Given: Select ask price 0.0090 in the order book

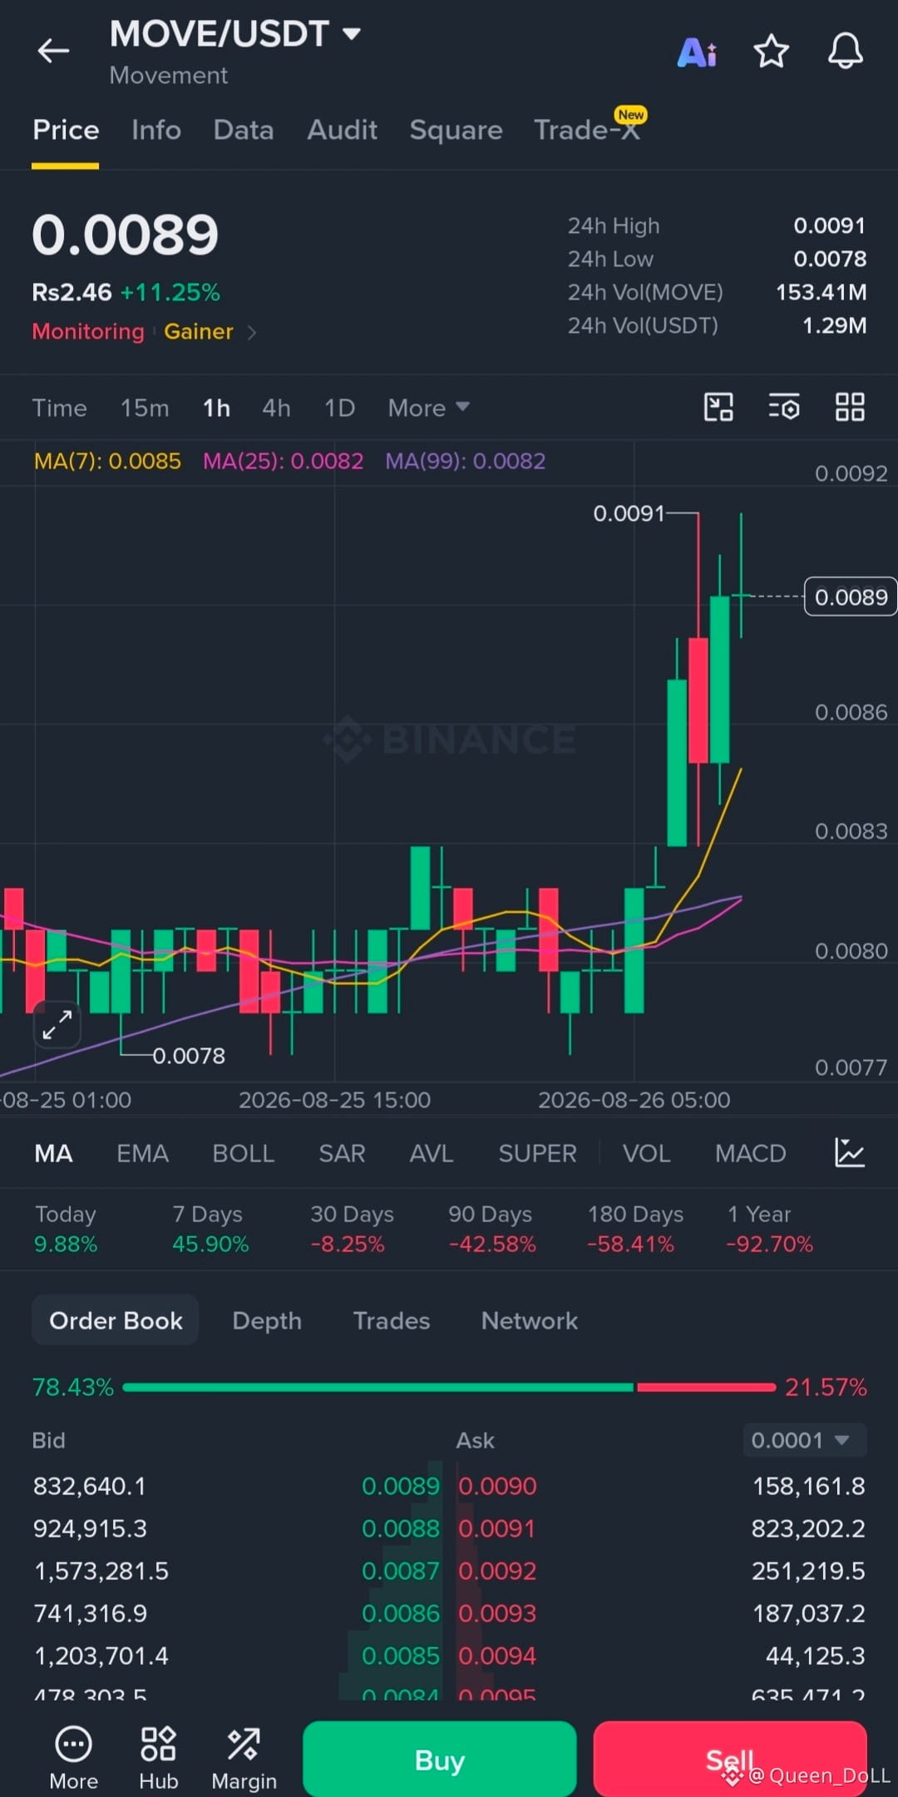Looking at the screenshot, I should (x=497, y=1486).
